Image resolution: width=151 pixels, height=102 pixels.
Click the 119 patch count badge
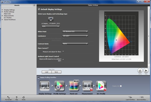(x=76, y=81)
